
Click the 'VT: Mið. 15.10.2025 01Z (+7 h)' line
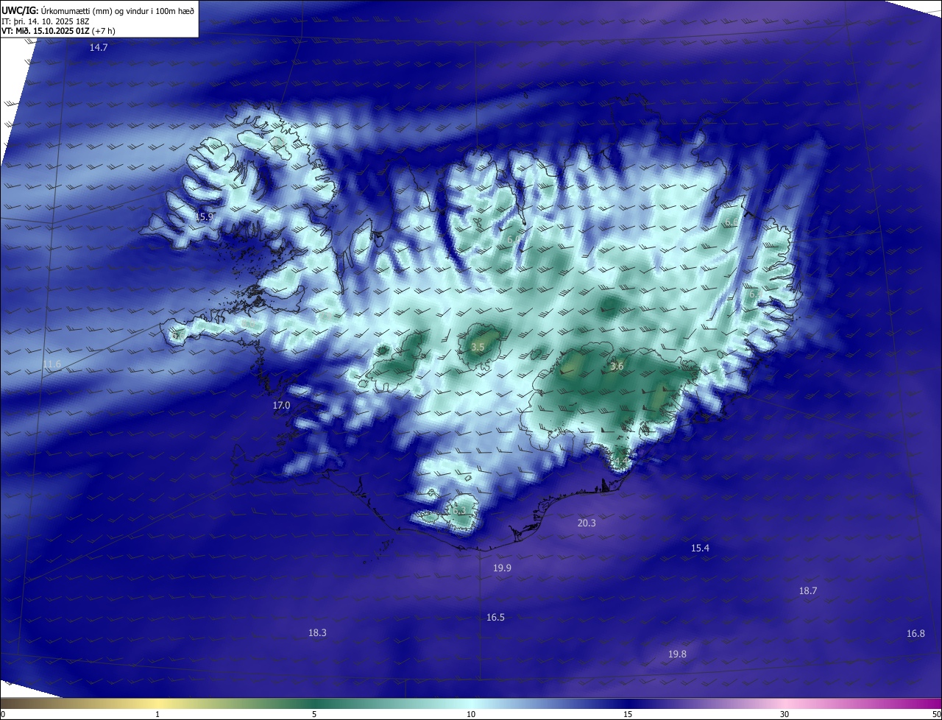coord(58,31)
